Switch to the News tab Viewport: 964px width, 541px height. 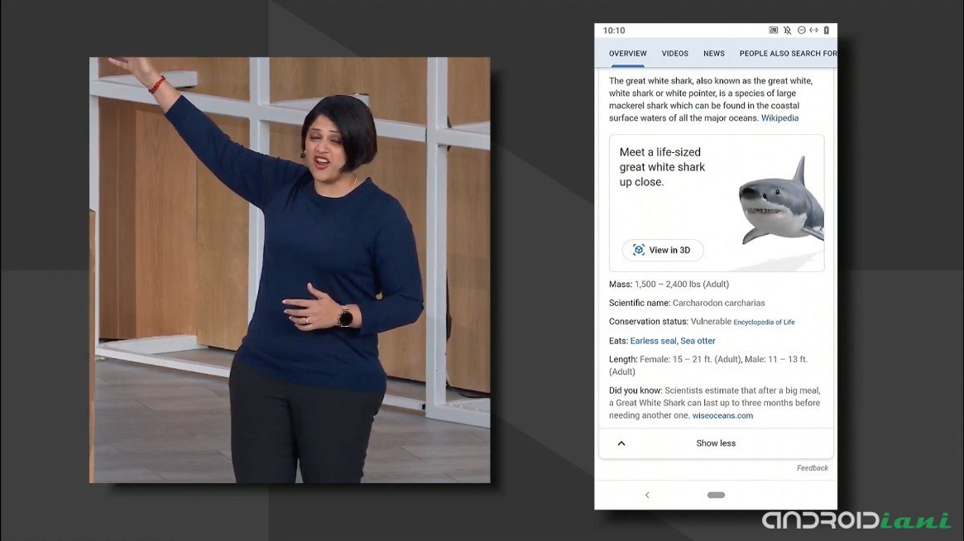(714, 54)
